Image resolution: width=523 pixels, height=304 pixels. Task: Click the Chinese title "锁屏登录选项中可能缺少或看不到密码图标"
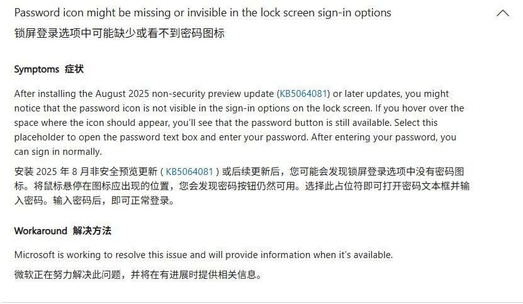coord(119,33)
